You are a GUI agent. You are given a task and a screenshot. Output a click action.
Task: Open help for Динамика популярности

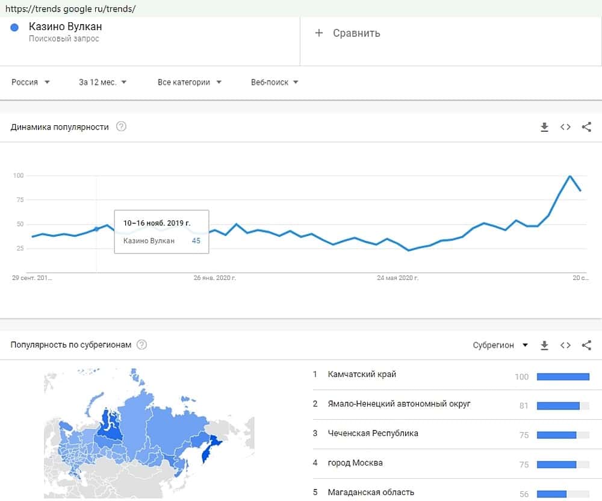pyautogui.click(x=121, y=127)
